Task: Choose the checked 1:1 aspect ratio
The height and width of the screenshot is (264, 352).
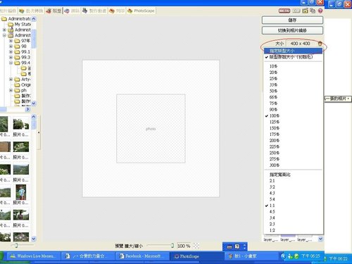Action: [293, 206]
